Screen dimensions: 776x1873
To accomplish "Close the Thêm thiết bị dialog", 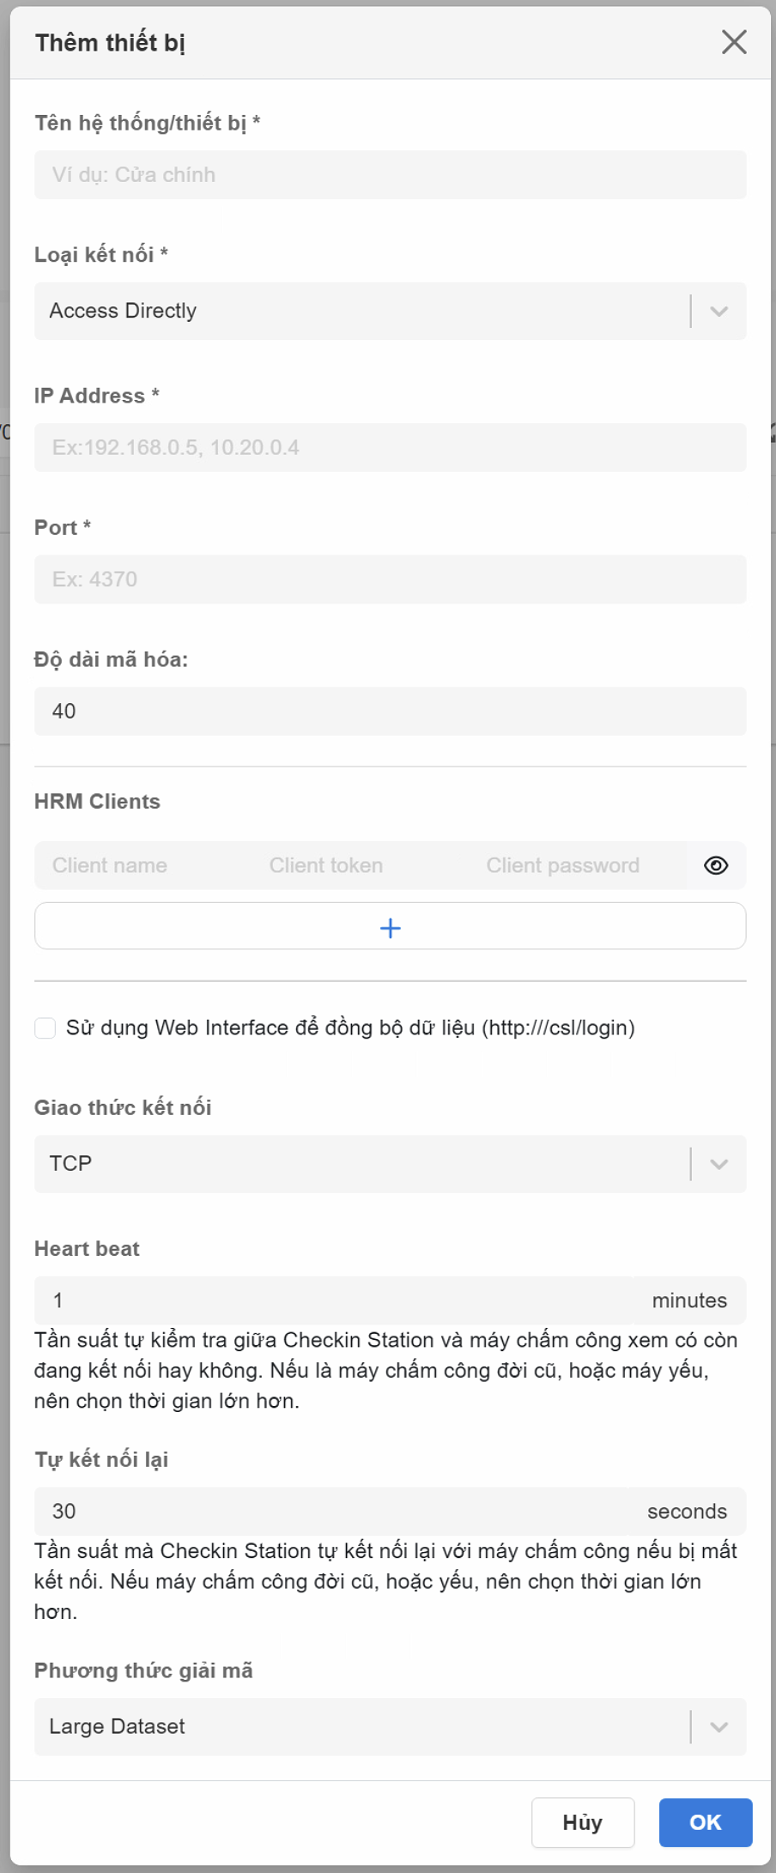I will coord(733,42).
